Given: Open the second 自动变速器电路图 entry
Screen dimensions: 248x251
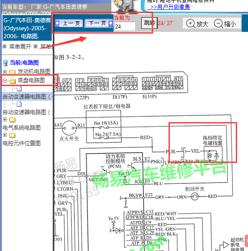Looking at the screenshot, I should click(x=27, y=112).
